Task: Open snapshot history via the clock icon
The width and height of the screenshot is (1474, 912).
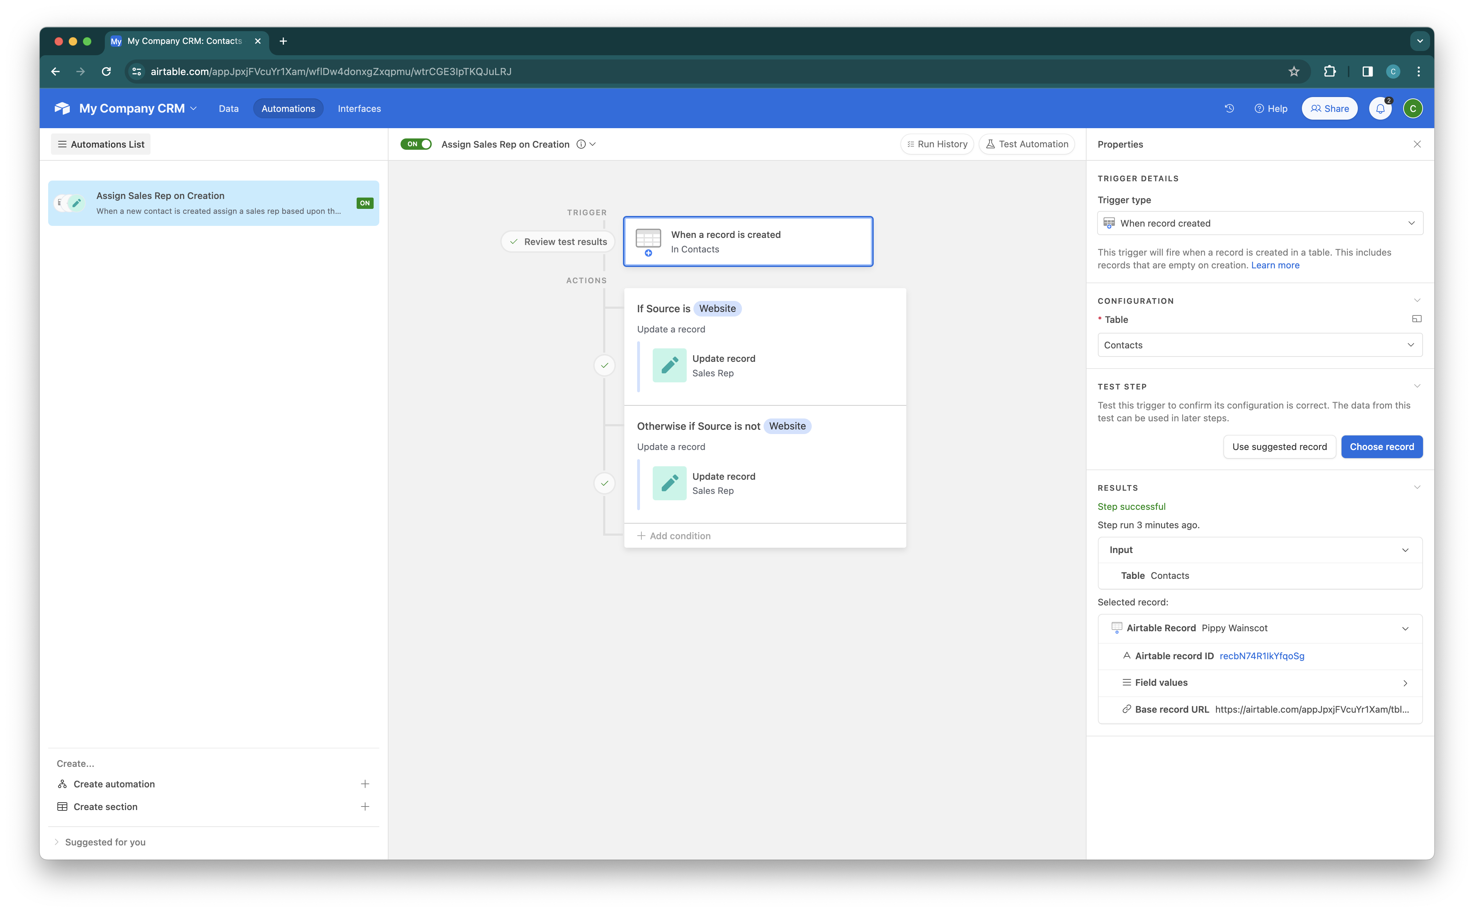Action: click(1229, 108)
